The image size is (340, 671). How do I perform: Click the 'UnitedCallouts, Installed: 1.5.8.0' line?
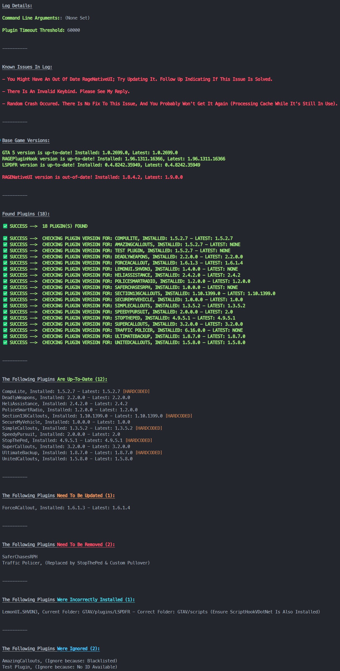pyautogui.click(x=67, y=459)
